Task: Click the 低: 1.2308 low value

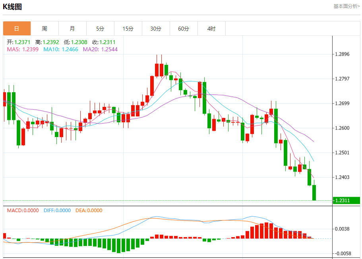Action: point(75,42)
